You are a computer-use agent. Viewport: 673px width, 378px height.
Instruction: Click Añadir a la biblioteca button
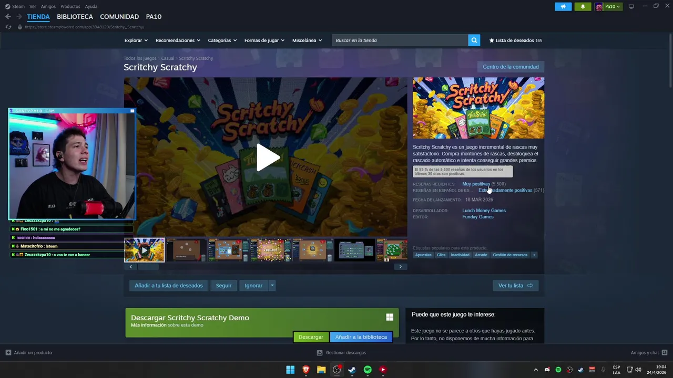tap(361, 337)
